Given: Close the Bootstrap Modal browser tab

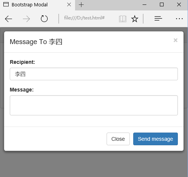Looking at the screenshot, I should [69, 5].
